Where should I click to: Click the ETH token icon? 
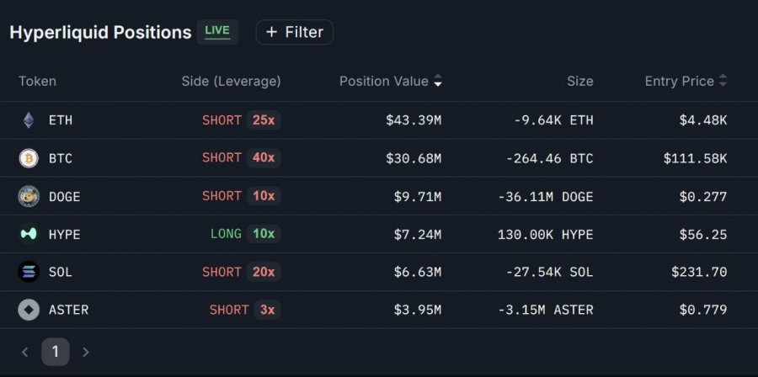click(29, 120)
